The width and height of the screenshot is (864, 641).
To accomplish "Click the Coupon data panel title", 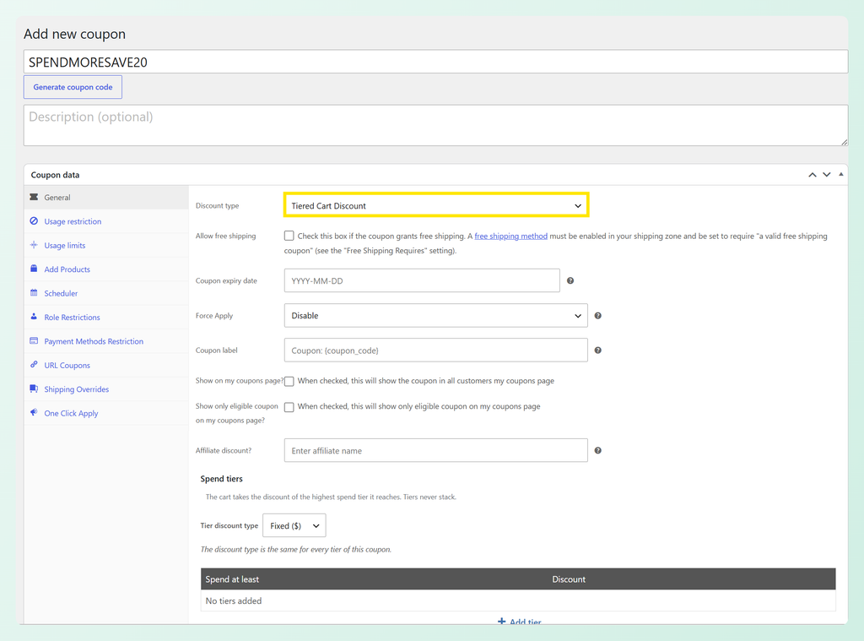I will click(x=55, y=175).
